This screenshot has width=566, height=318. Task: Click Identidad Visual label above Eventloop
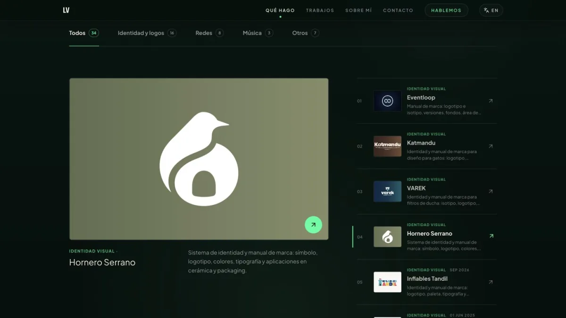pos(426,89)
